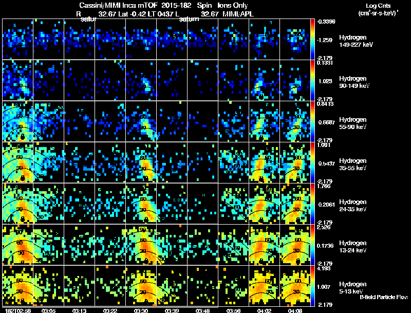Click the color bar beside Hydrogen 90-149 keV
The width and height of the screenshot is (411, 313).
[312, 80]
